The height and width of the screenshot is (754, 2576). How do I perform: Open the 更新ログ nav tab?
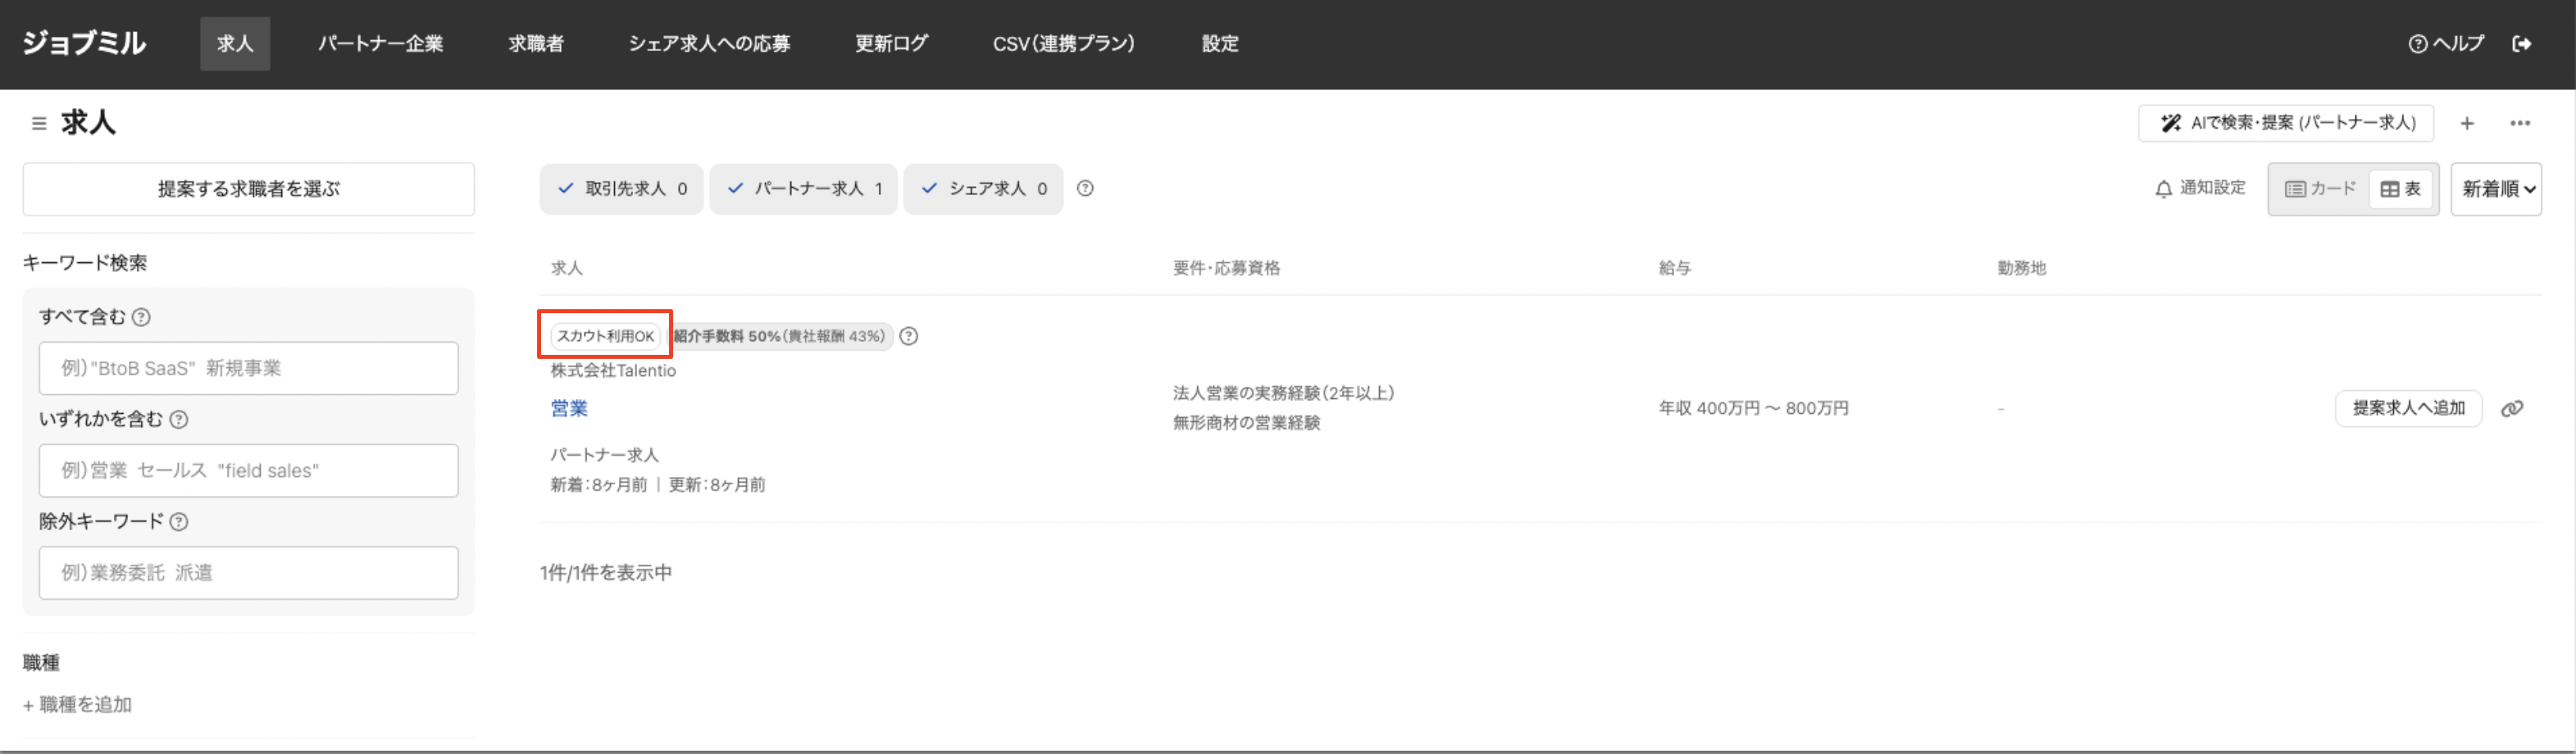click(891, 43)
